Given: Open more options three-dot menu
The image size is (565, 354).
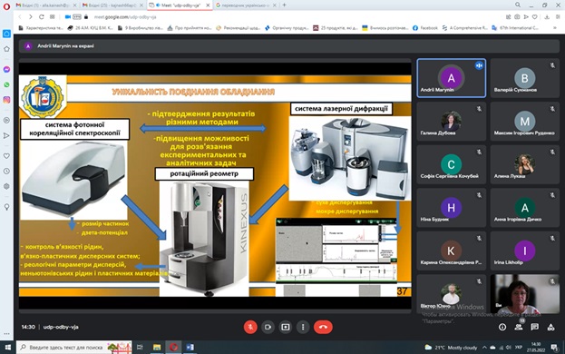Looking at the screenshot, I should point(303,327).
